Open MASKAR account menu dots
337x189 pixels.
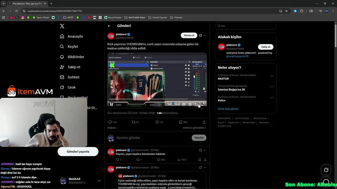(99, 181)
